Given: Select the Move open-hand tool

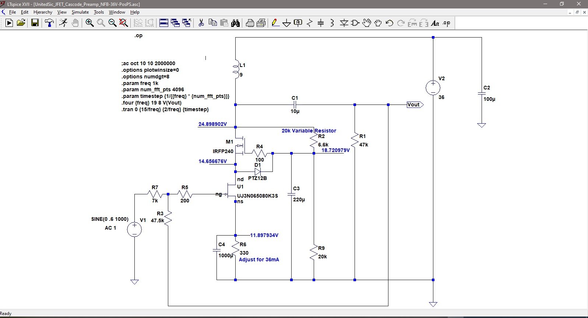Looking at the screenshot, I should click(367, 23).
